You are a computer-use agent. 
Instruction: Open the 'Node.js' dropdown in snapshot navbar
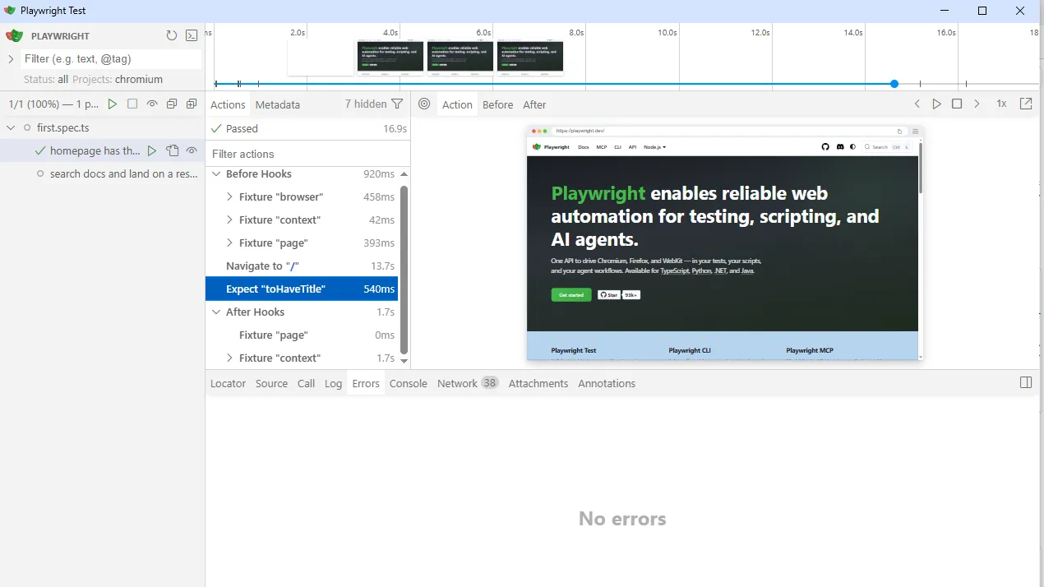pyautogui.click(x=654, y=147)
